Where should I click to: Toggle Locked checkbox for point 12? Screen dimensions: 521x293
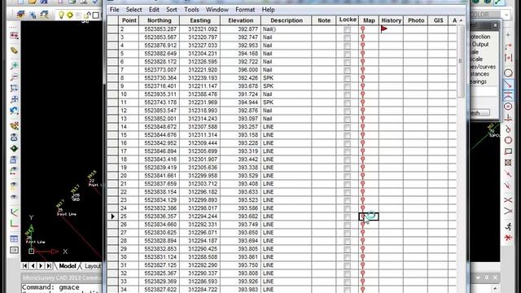click(347, 111)
